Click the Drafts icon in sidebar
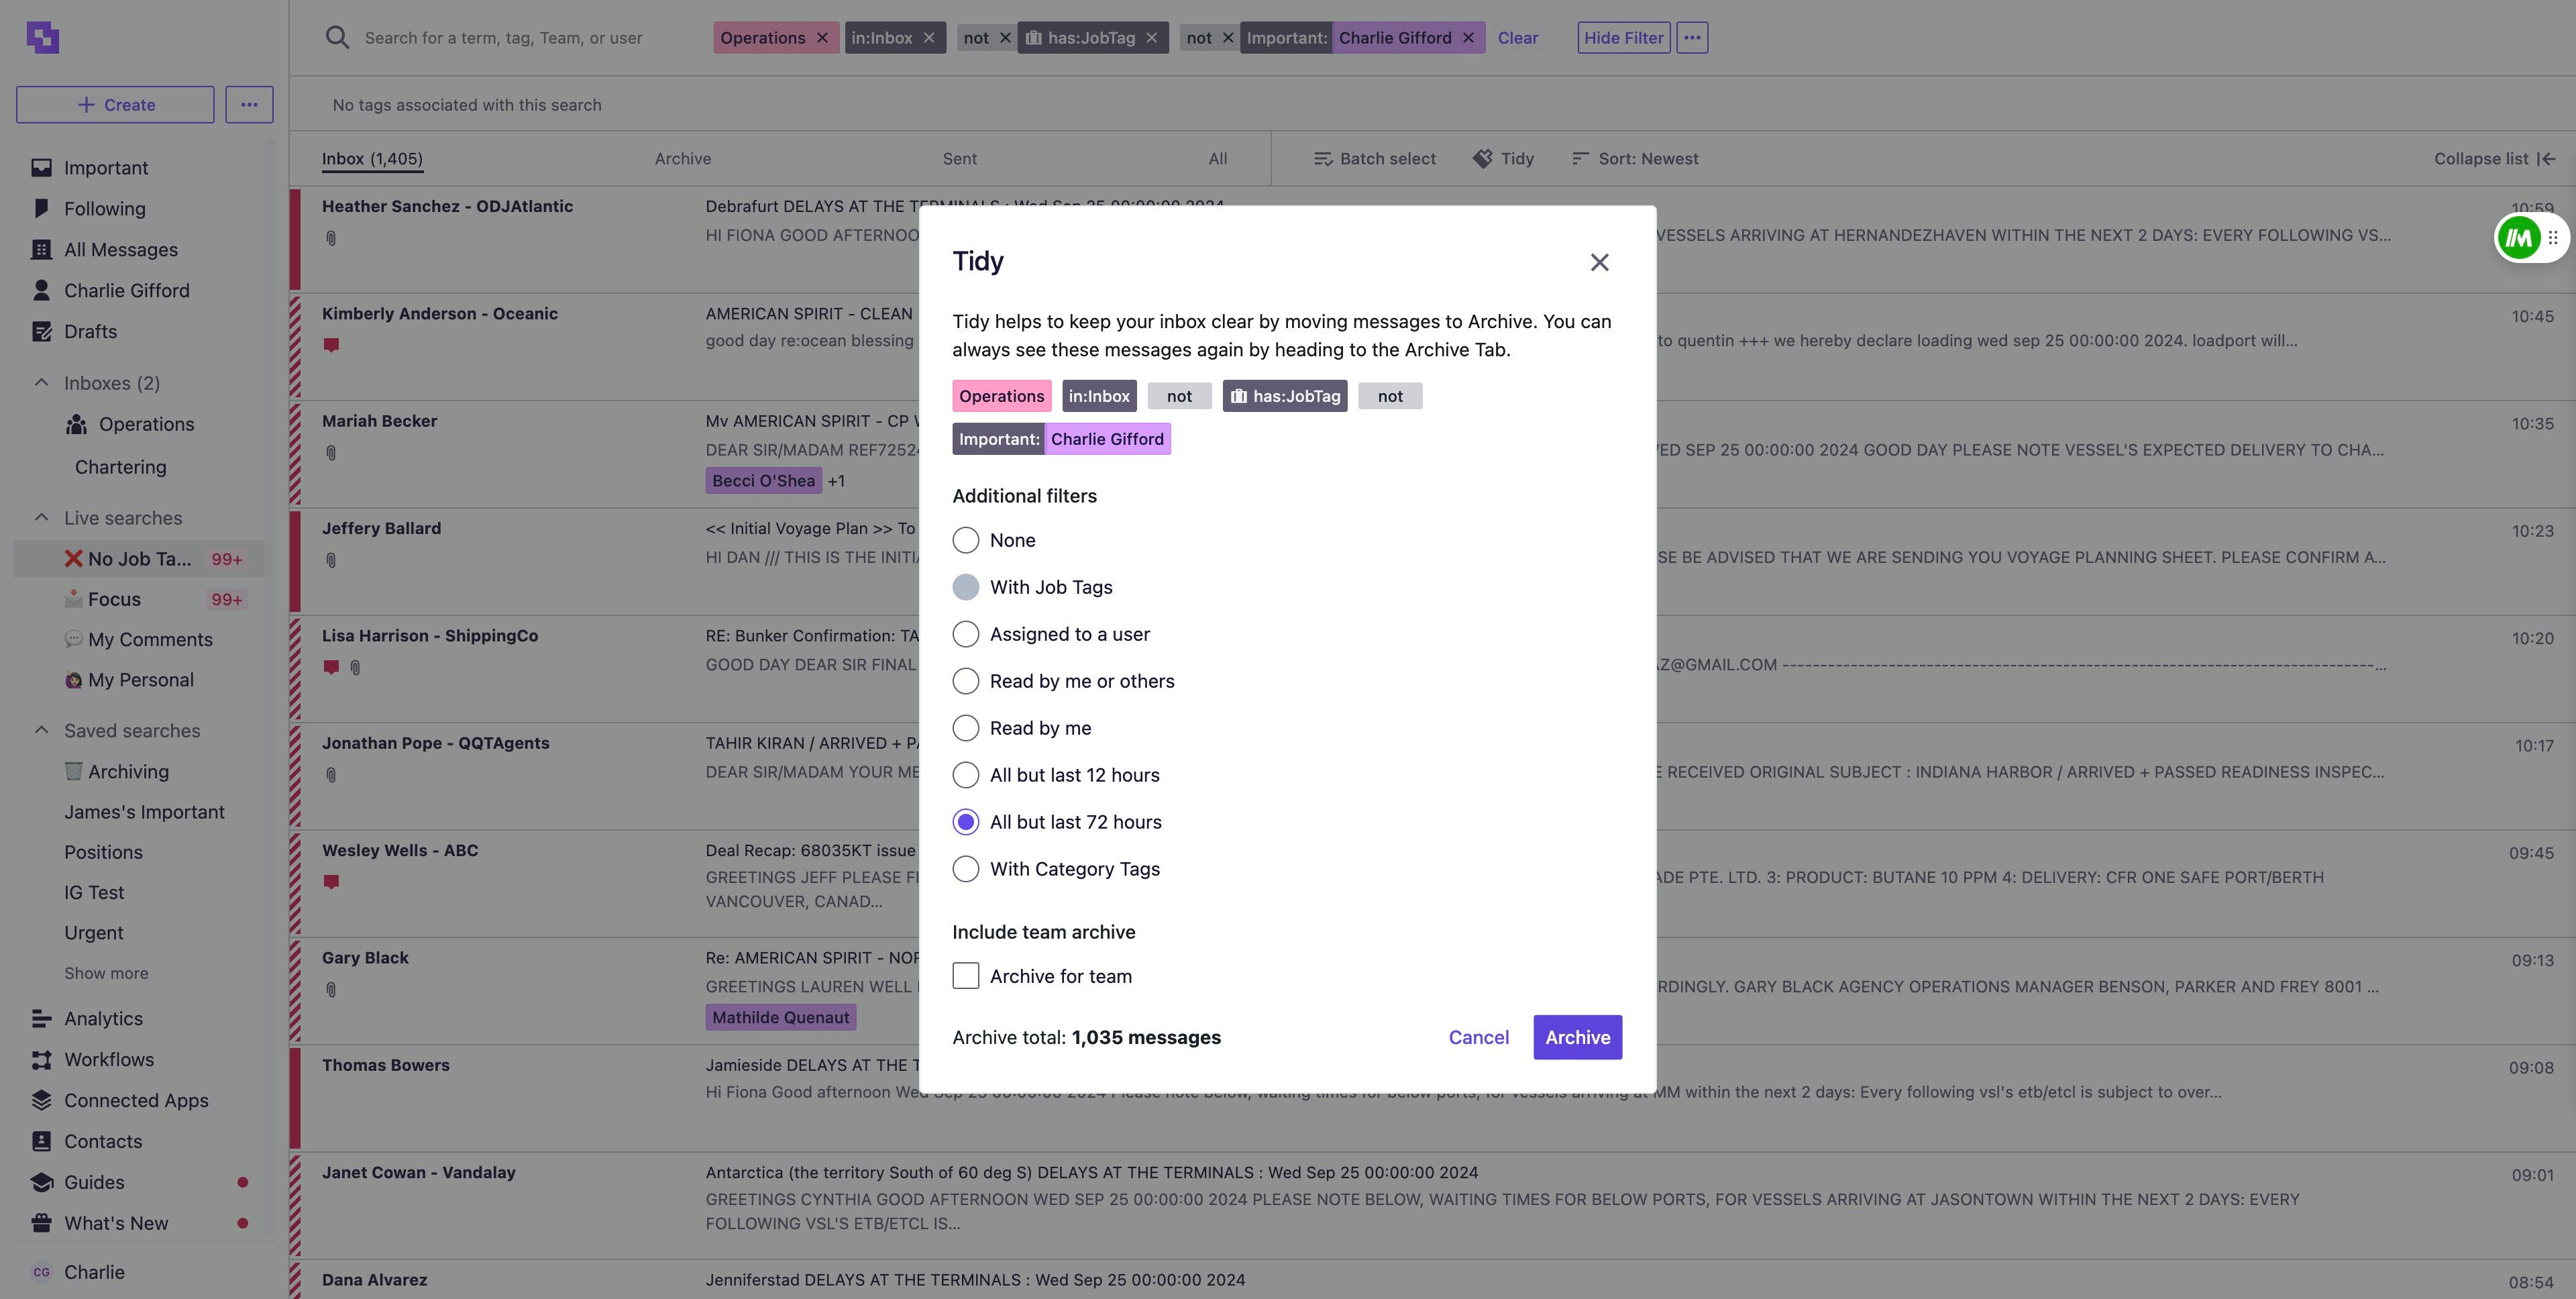This screenshot has height=1299, width=2576. 41,331
